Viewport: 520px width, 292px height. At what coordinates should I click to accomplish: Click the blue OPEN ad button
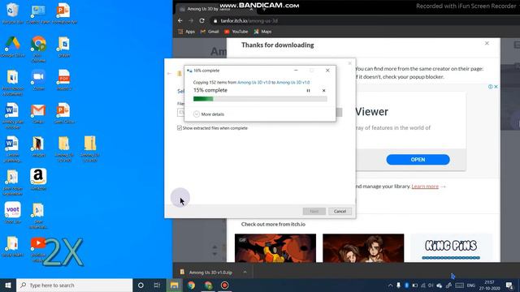(x=418, y=160)
